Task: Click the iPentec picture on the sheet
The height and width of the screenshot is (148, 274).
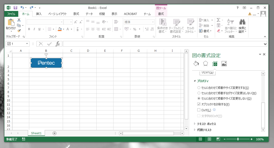Action: (46, 63)
